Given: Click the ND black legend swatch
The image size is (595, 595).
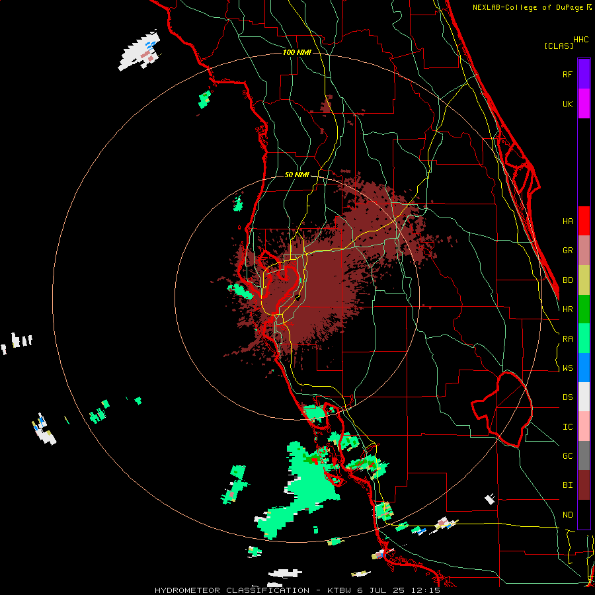Looking at the screenshot, I should (584, 514).
